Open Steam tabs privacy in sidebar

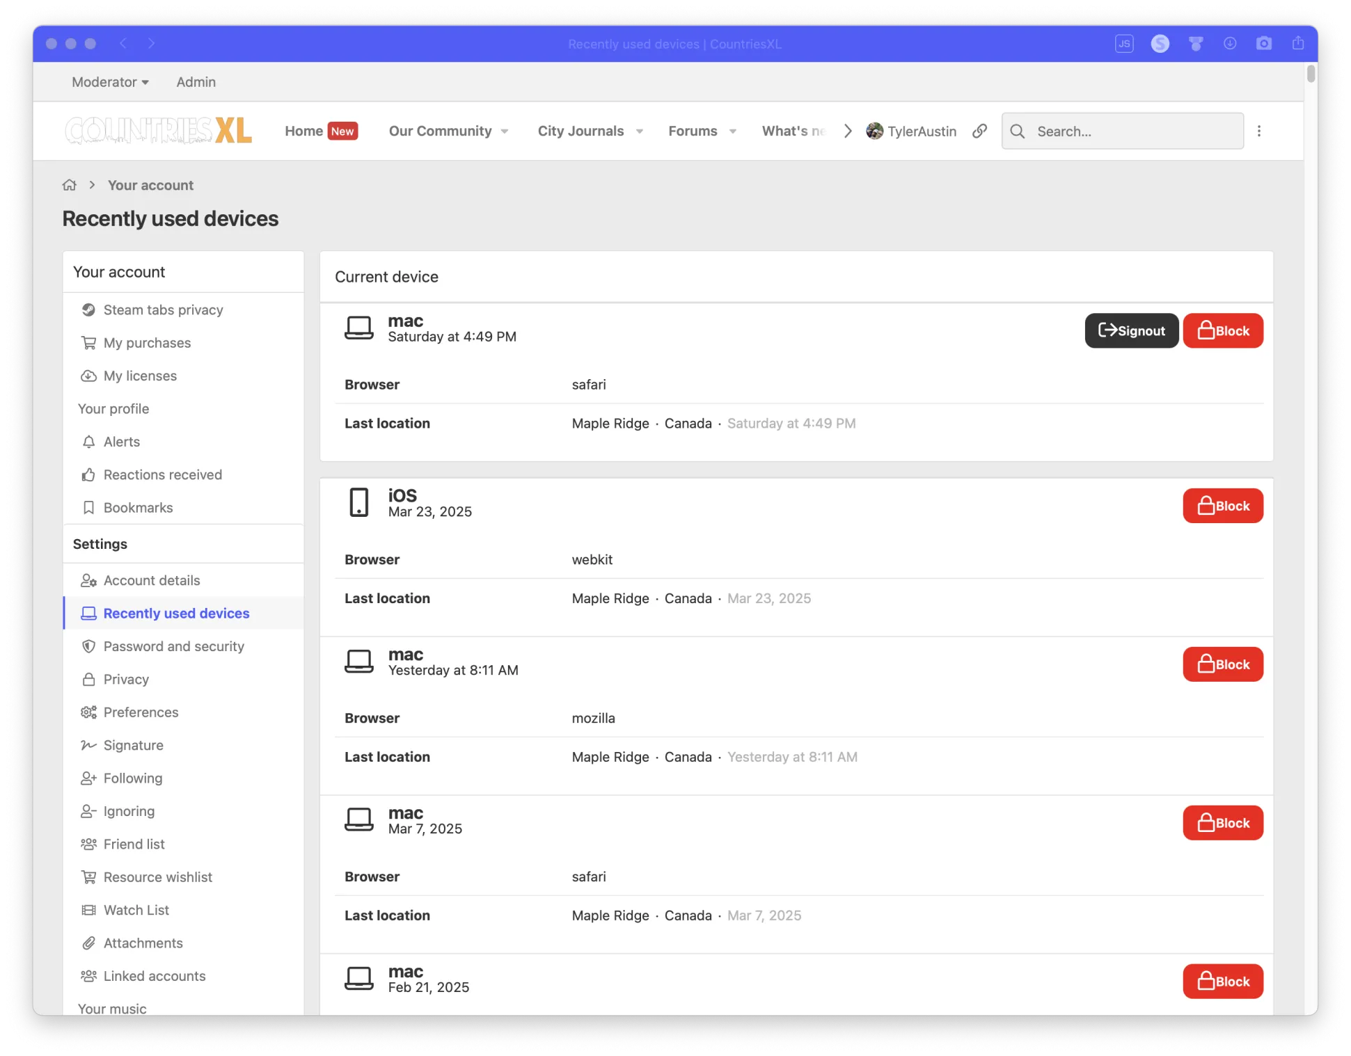(183, 310)
